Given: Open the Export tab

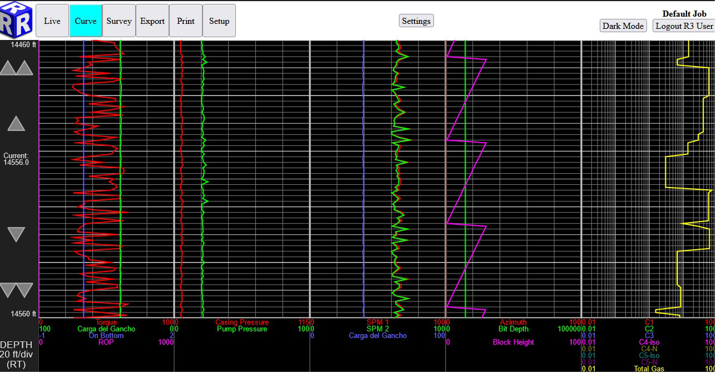Looking at the screenshot, I should (152, 21).
